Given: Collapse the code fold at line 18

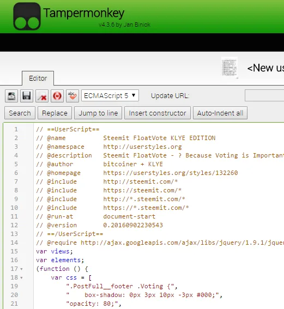Looking at the screenshot, I should [x=21, y=278].
